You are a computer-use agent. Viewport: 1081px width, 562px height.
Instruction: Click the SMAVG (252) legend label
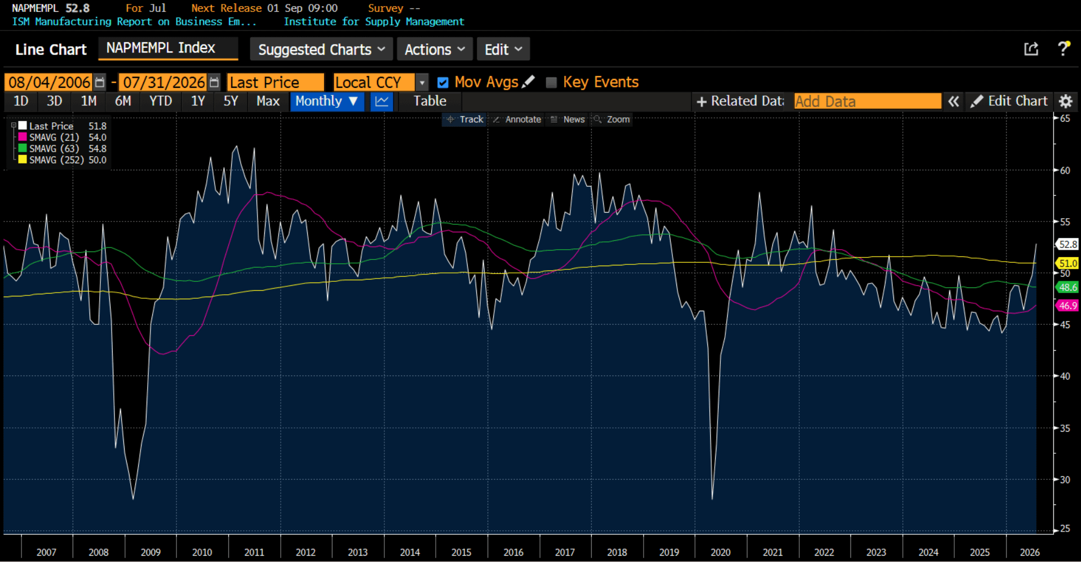click(x=56, y=160)
